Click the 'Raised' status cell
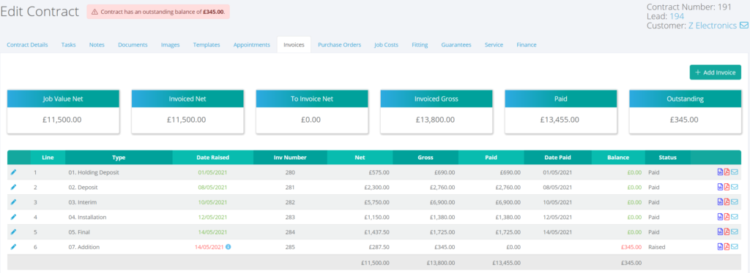 click(657, 247)
